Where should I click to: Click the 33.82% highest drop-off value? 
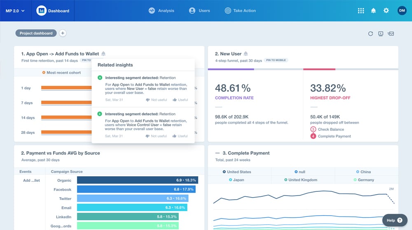328,88
